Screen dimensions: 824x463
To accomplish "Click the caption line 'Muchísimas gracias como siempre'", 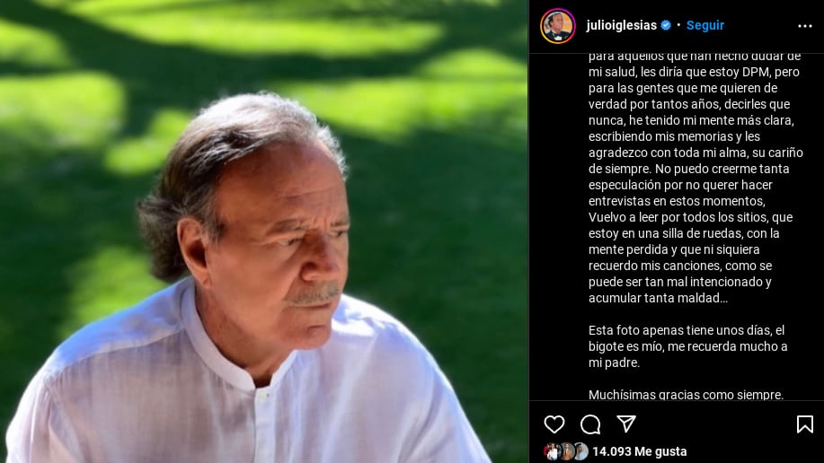I will pyautogui.click(x=686, y=394).
